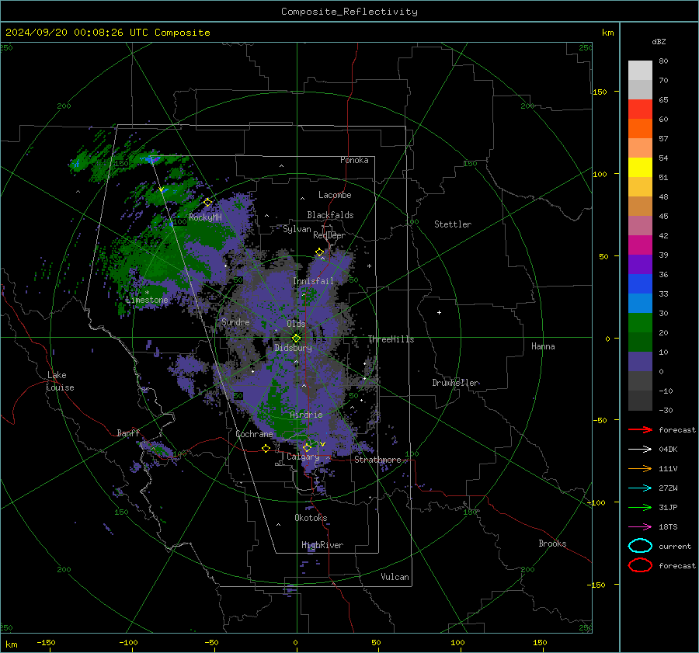Click the ThreeHills city label

391,339
